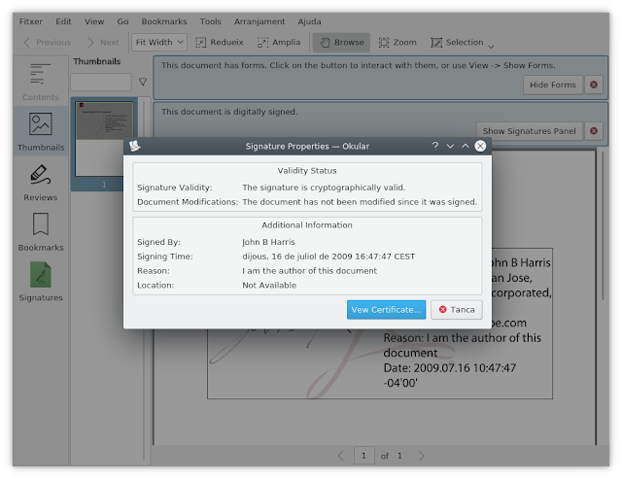622x479 pixels.
Task: Click the Okular icon in dialog titlebar
Action: [135, 146]
